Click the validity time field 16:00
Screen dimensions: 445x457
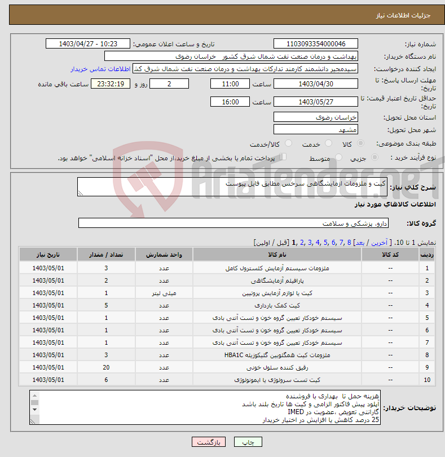(230, 102)
